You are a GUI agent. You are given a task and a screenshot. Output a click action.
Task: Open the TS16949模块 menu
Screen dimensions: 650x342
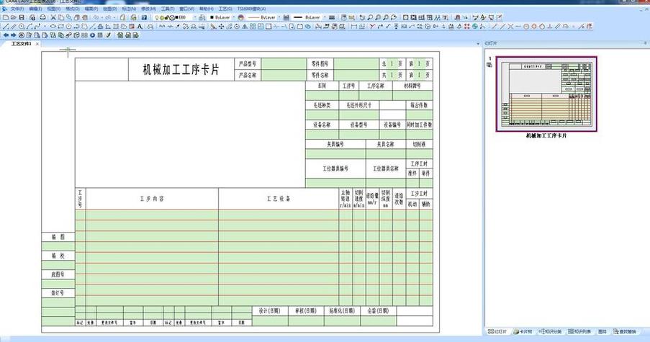pyautogui.click(x=252, y=9)
